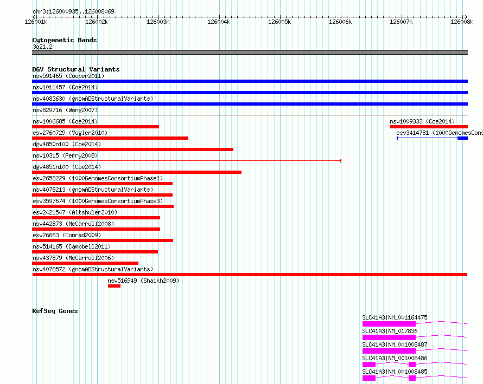Click the SLC41A3 NM_001008487 magenta exon
The image size is (483, 384).
tap(389, 351)
